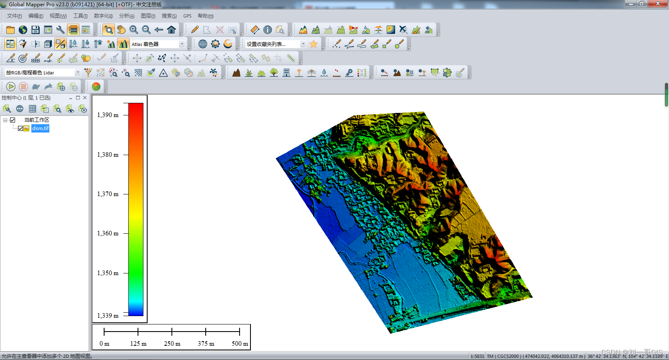669x360 pixels.
Task: Collapse the 当前工作区 tree node
Action: 5,120
